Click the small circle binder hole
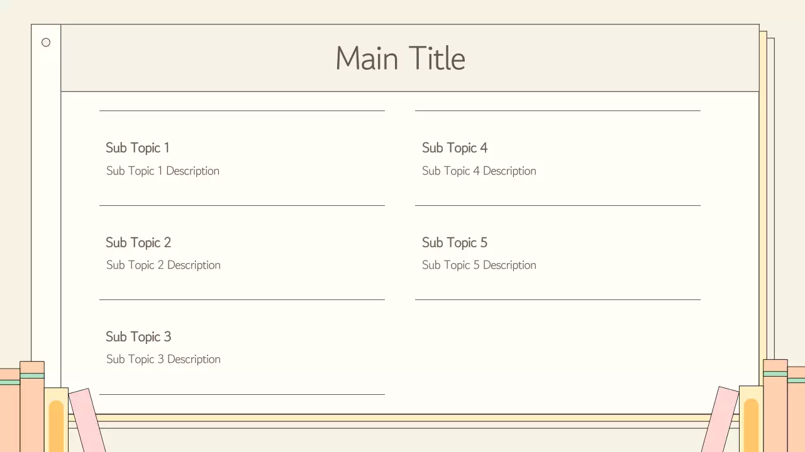Viewport: 805px width, 452px height. 46,43
